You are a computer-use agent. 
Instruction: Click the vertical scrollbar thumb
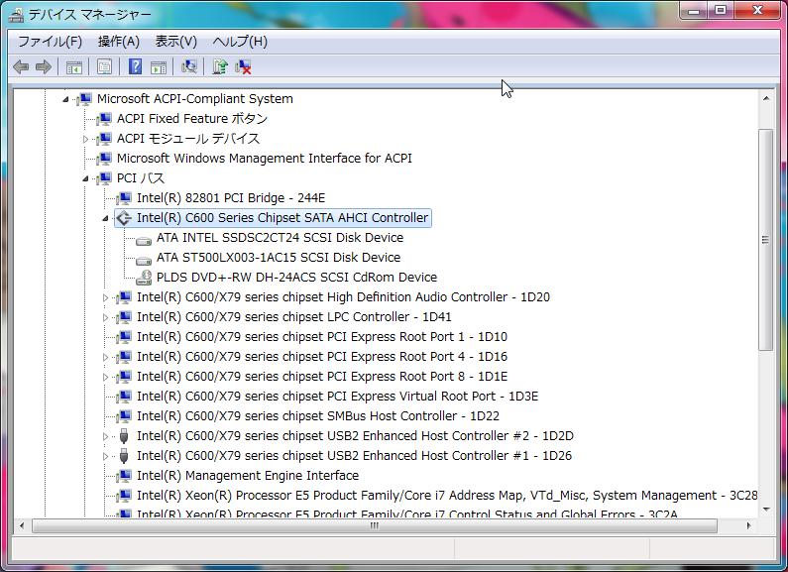click(x=765, y=240)
